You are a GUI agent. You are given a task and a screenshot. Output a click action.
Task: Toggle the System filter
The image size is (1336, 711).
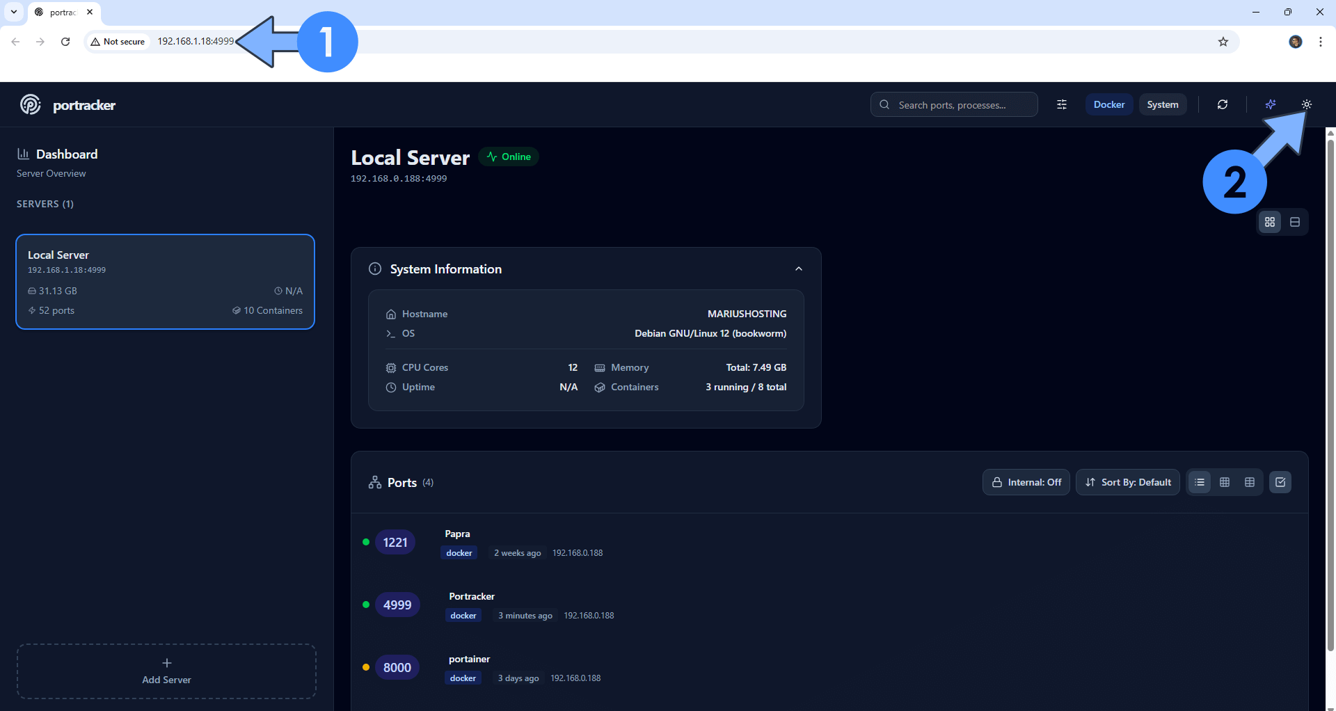point(1163,104)
